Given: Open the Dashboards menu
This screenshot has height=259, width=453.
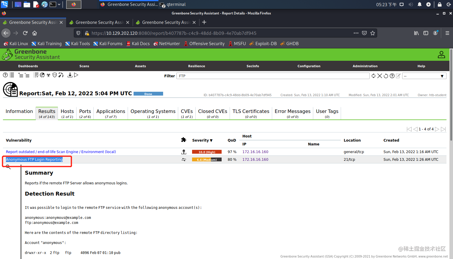Looking at the screenshot, I should [28, 66].
